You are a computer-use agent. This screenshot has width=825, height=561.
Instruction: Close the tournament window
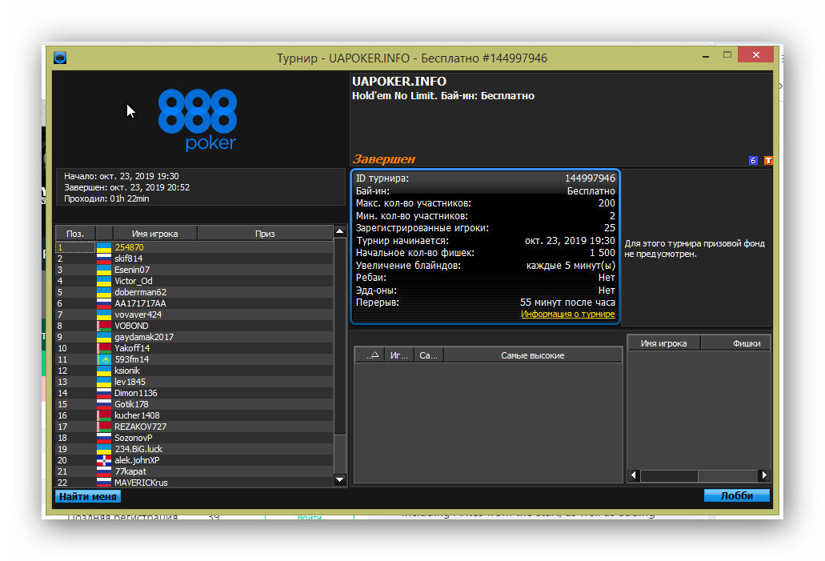click(x=755, y=54)
